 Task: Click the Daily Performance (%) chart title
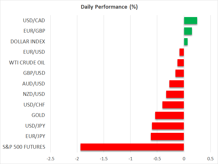[109, 7]
